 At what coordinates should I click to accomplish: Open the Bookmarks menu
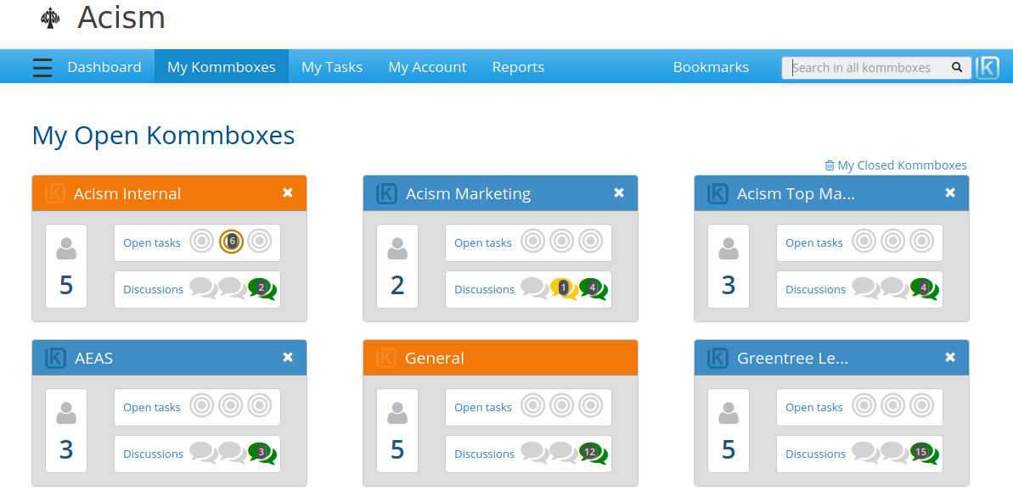711,67
